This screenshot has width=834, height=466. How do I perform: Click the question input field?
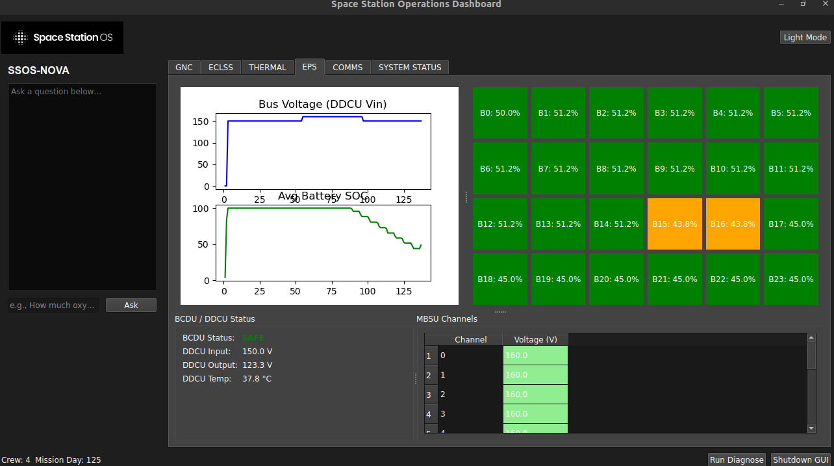53,305
